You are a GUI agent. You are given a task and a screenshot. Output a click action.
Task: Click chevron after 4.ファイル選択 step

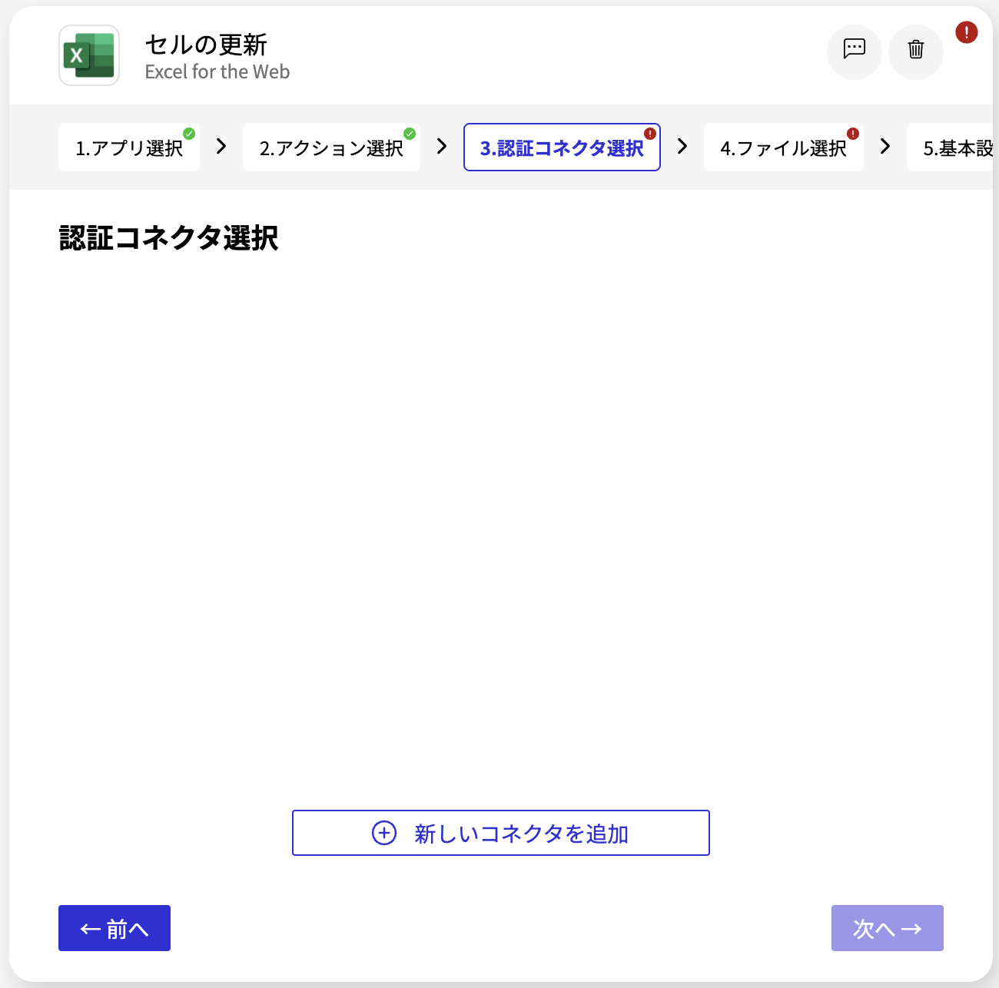click(x=885, y=146)
